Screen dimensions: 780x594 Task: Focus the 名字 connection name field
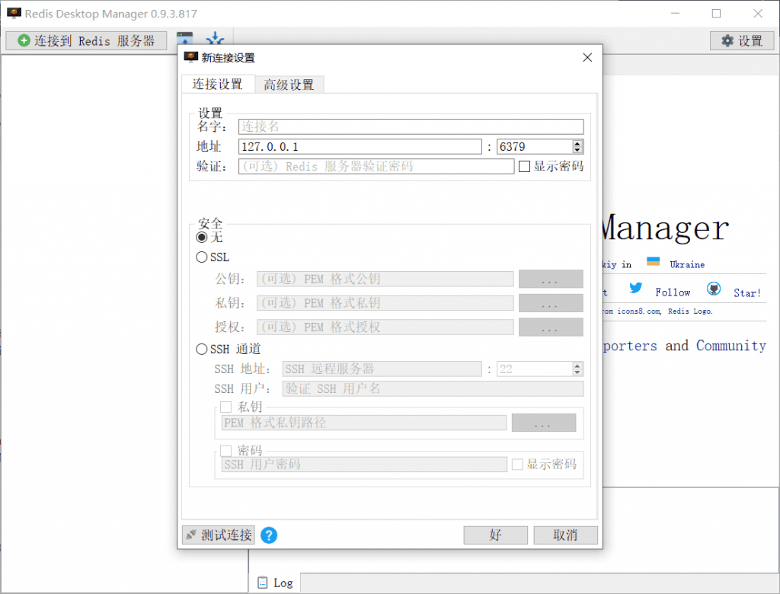pyautogui.click(x=411, y=126)
